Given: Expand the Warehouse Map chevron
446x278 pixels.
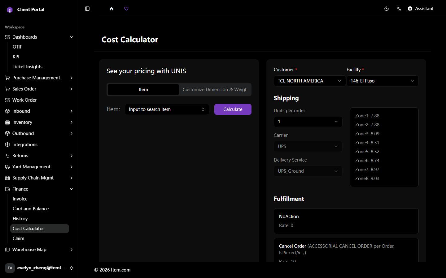Looking at the screenshot, I should pos(72,250).
